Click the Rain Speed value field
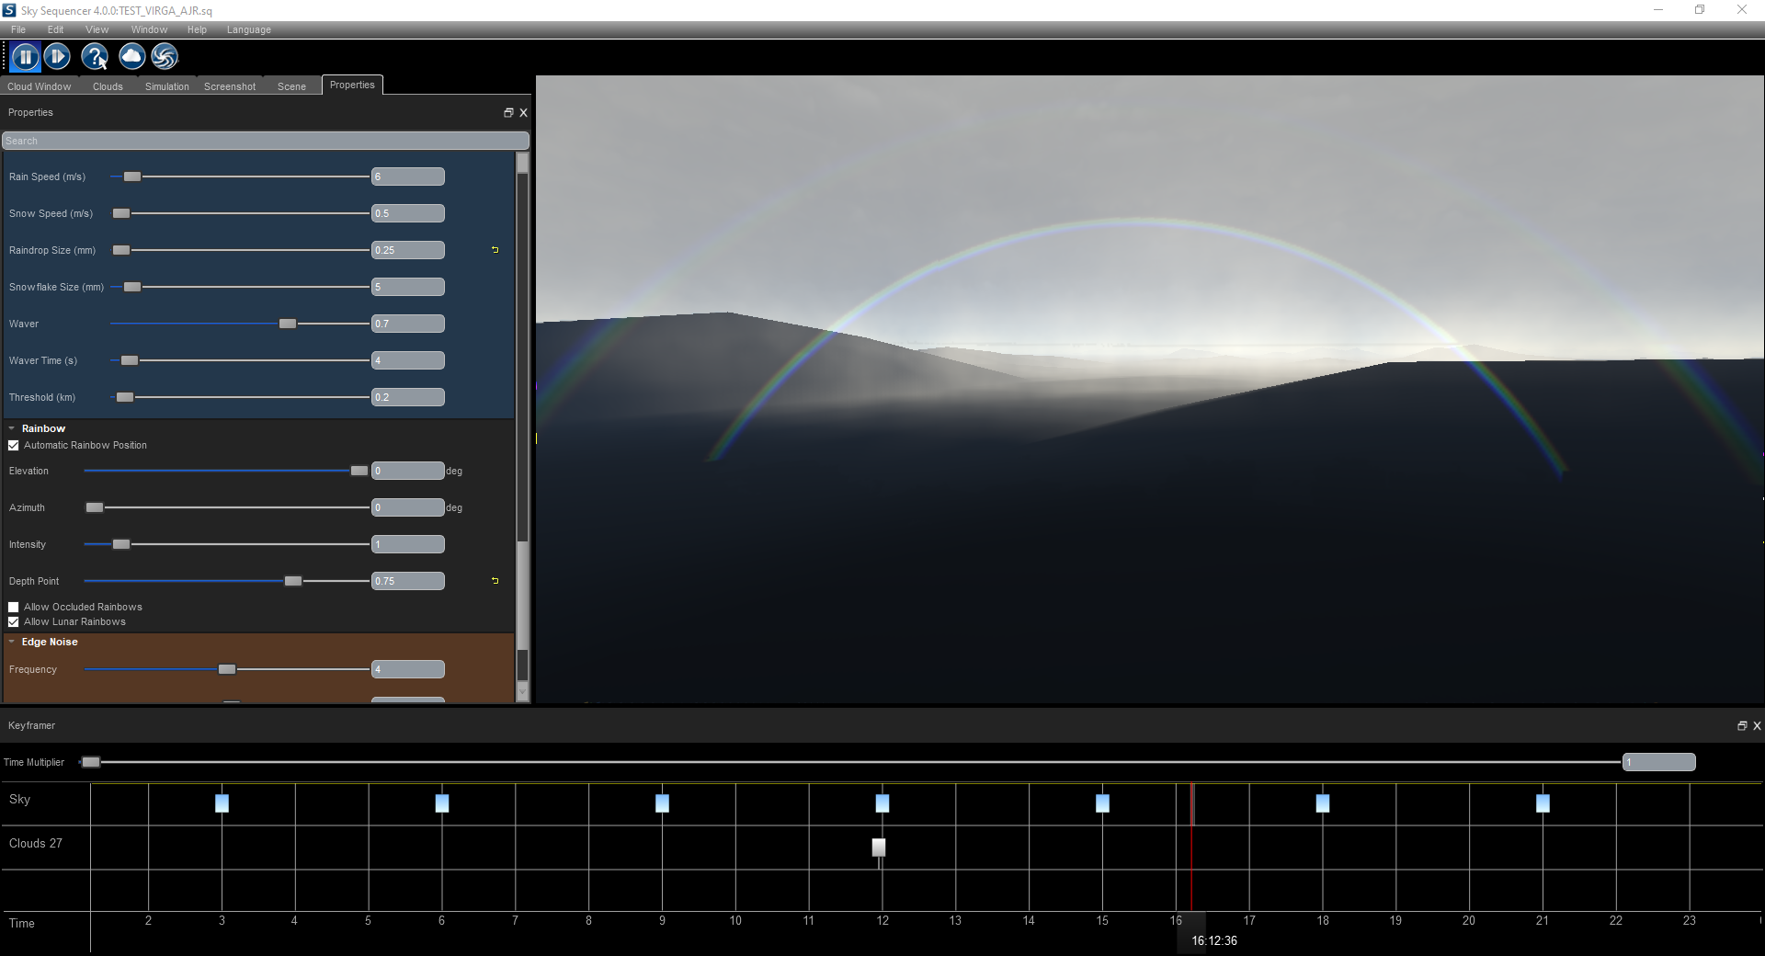This screenshot has height=956, width=1765. (408, 176)
